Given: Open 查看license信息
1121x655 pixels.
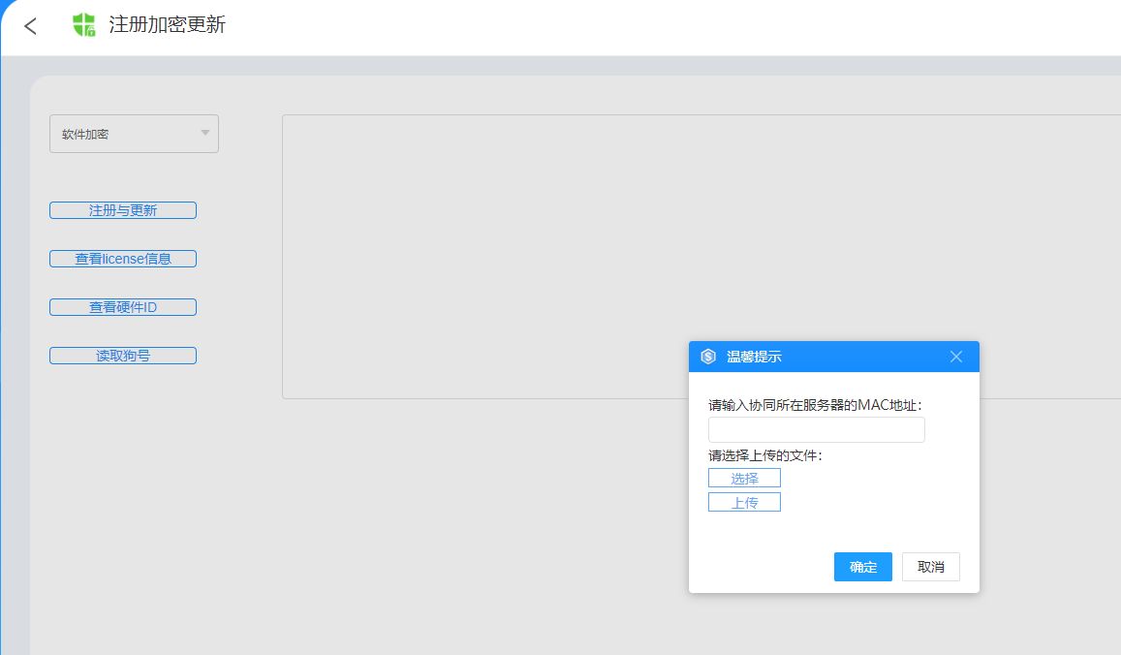Looking at the screenshot, I should coord(123,259).
